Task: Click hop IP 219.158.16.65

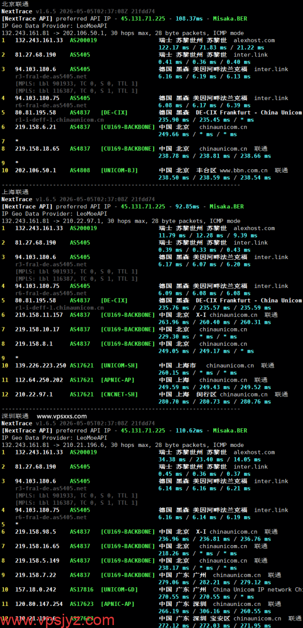Action: tap(37, 546)
